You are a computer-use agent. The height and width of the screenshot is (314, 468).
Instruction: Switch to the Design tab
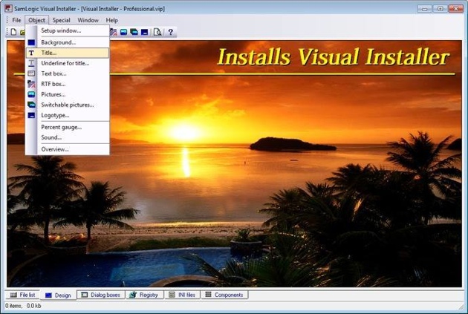tap(58, 295)
